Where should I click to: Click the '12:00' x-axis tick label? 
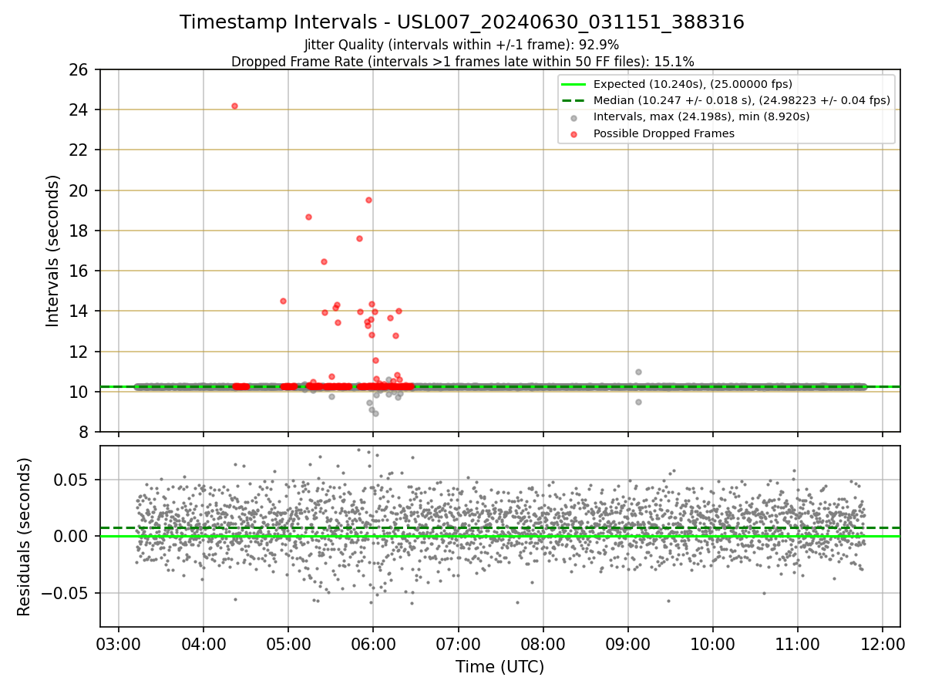pyautogui.click(x=882, y=643)
